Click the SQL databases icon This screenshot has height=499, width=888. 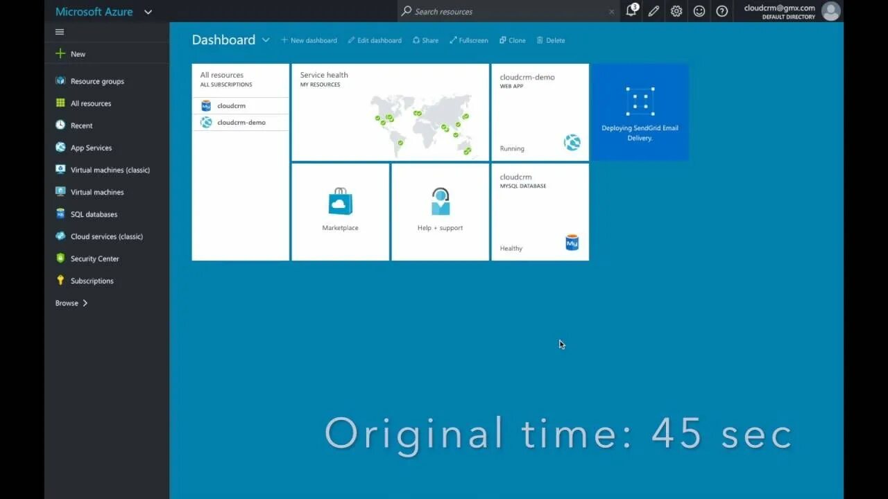pyautogui.click(x=60, y=214)
